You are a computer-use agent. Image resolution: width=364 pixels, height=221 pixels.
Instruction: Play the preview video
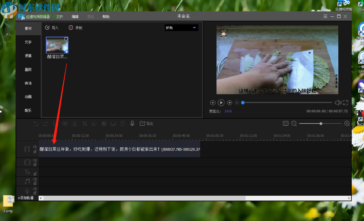click(221, 103)
